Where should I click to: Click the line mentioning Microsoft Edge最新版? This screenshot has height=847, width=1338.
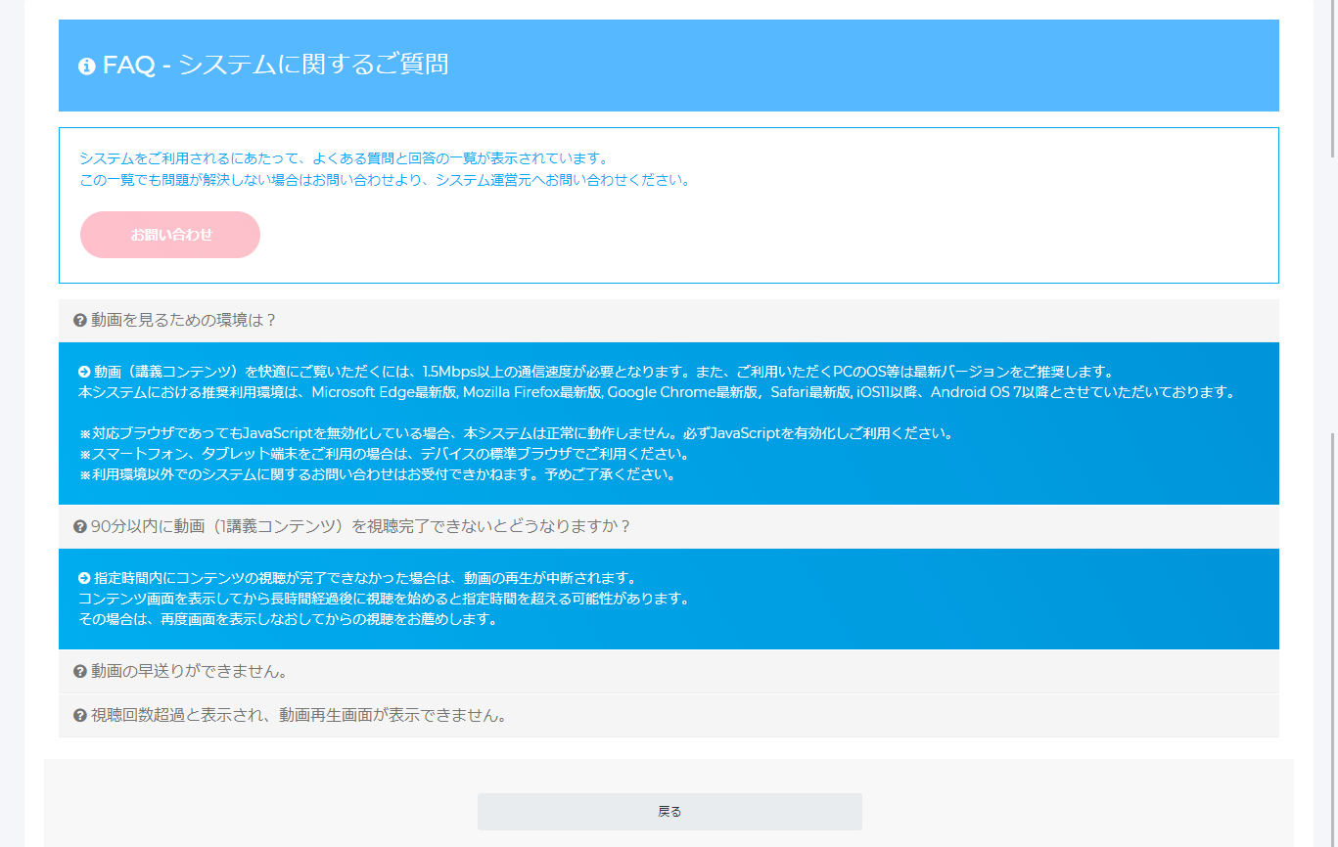(x=657, y=393)
